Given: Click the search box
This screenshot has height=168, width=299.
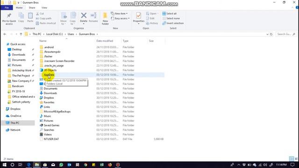Looking at the screenshot, I should pyautogui.click(x=286, y=34).
